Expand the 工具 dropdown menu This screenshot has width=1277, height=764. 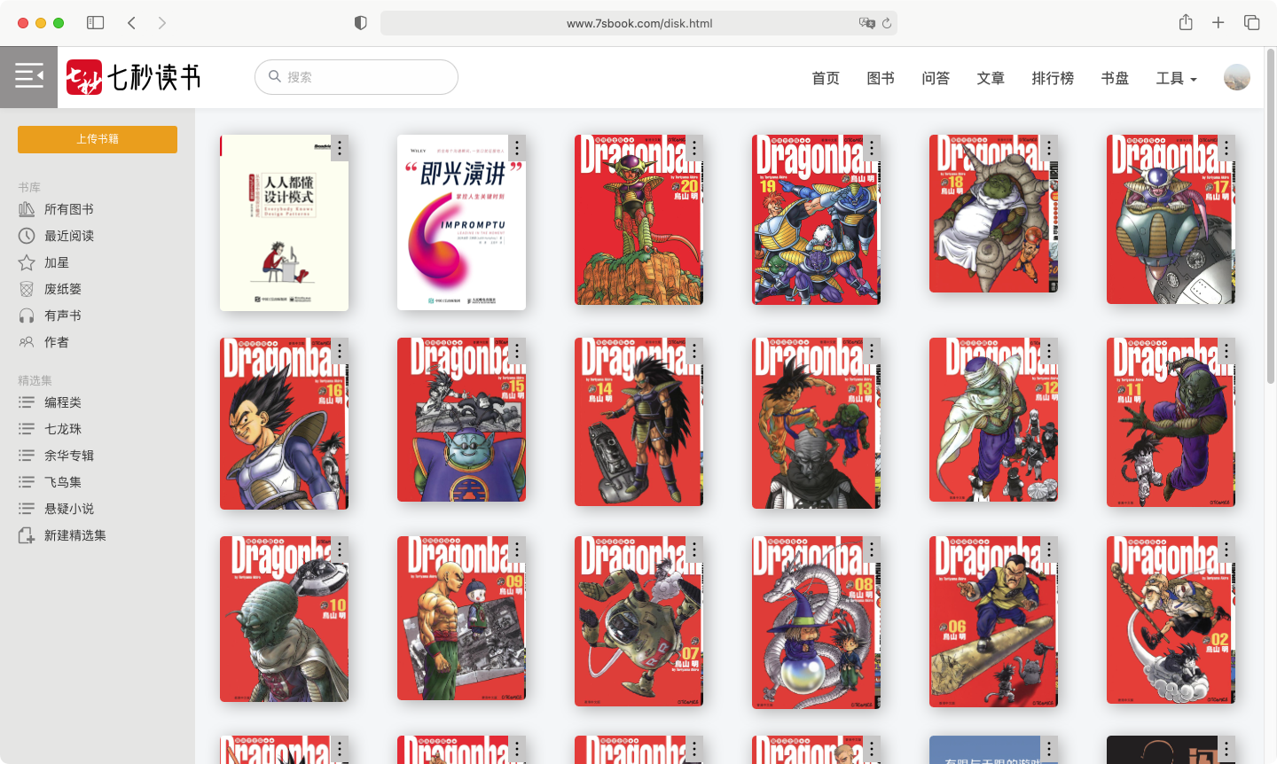pos(1176,78)
